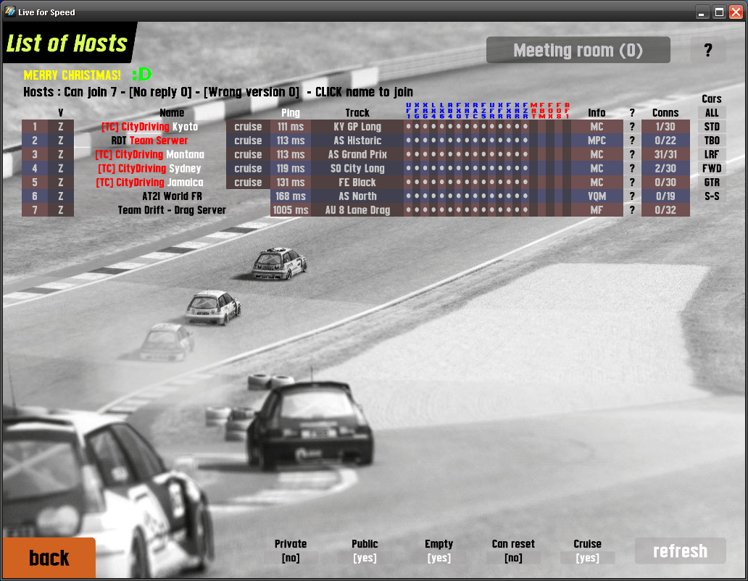748x581 pixels.
Task: Click track cell AU 8 Lane Drag
Action: click(x=357, y=209)
